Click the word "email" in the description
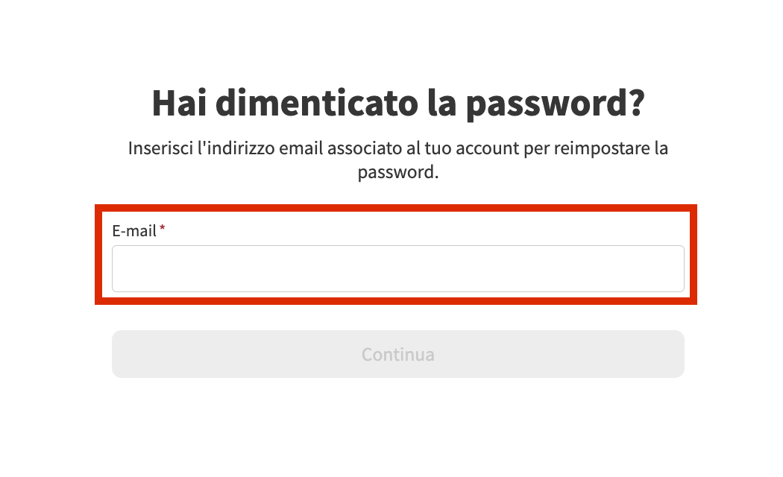 pos(297,148)
